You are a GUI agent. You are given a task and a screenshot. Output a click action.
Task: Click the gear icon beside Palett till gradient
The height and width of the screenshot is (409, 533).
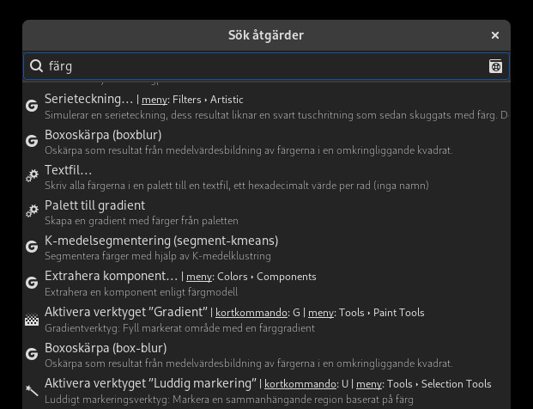[32, 211]
